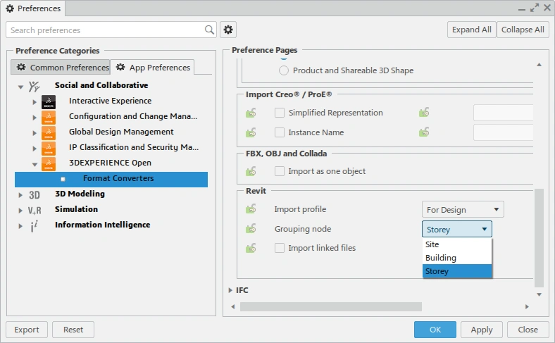555x343 pixels.
Task: Click lock icon beside Import as one object
Action: click(x=251, y=171)
